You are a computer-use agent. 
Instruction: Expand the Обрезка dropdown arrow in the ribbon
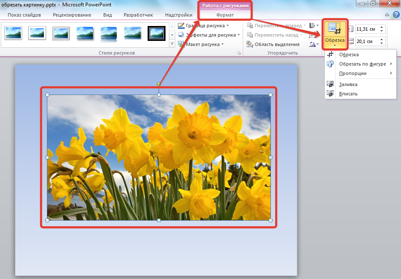334,46
